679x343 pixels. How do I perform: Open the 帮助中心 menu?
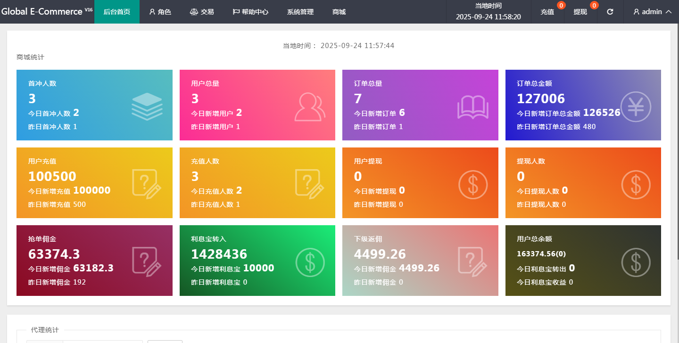pos(250,12)
